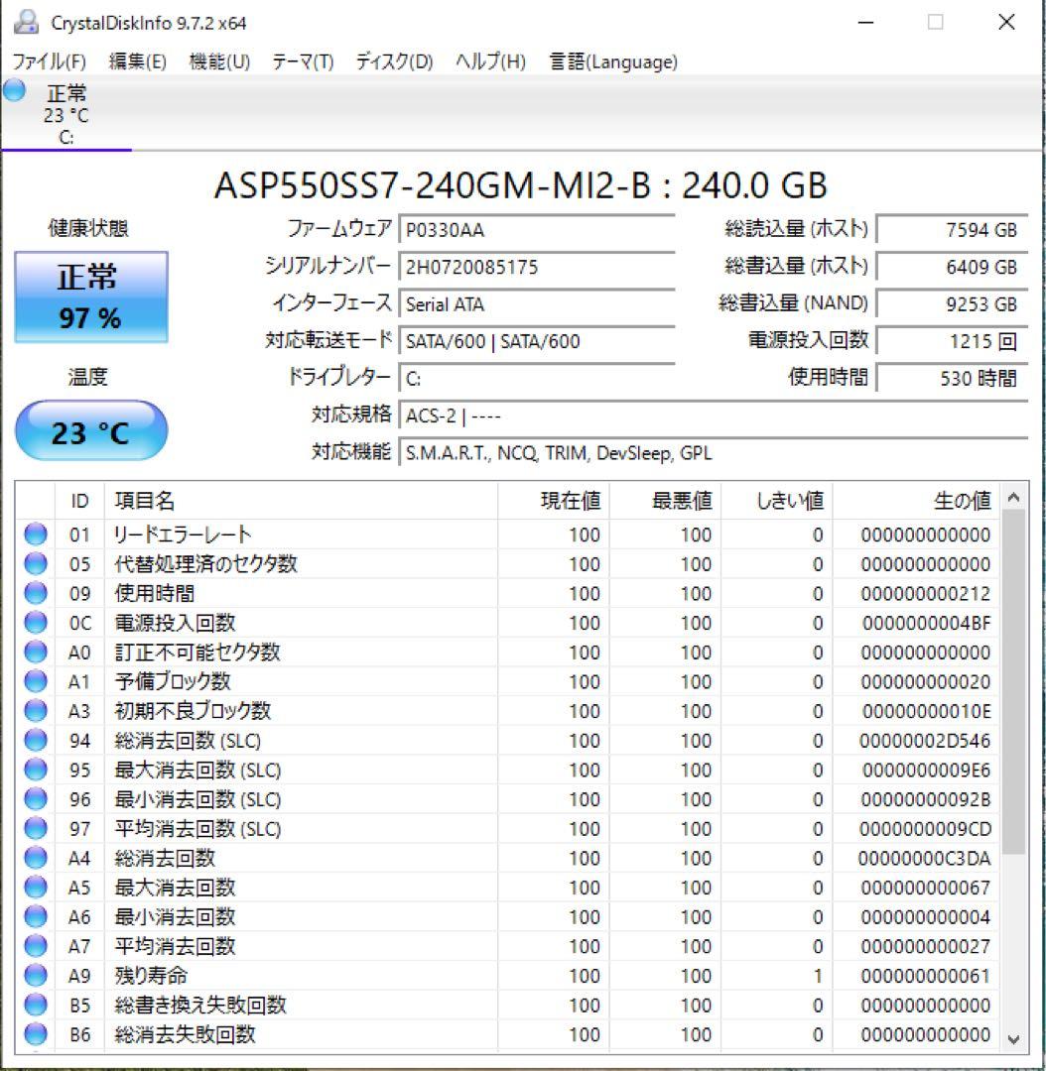Screen dimensions: 1046x1071
Task: Click the status icon for 残り寿命
Action: [x=36, y=976]
